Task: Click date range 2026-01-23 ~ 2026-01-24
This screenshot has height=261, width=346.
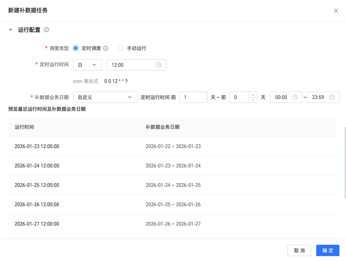Action: pos(173,166)
